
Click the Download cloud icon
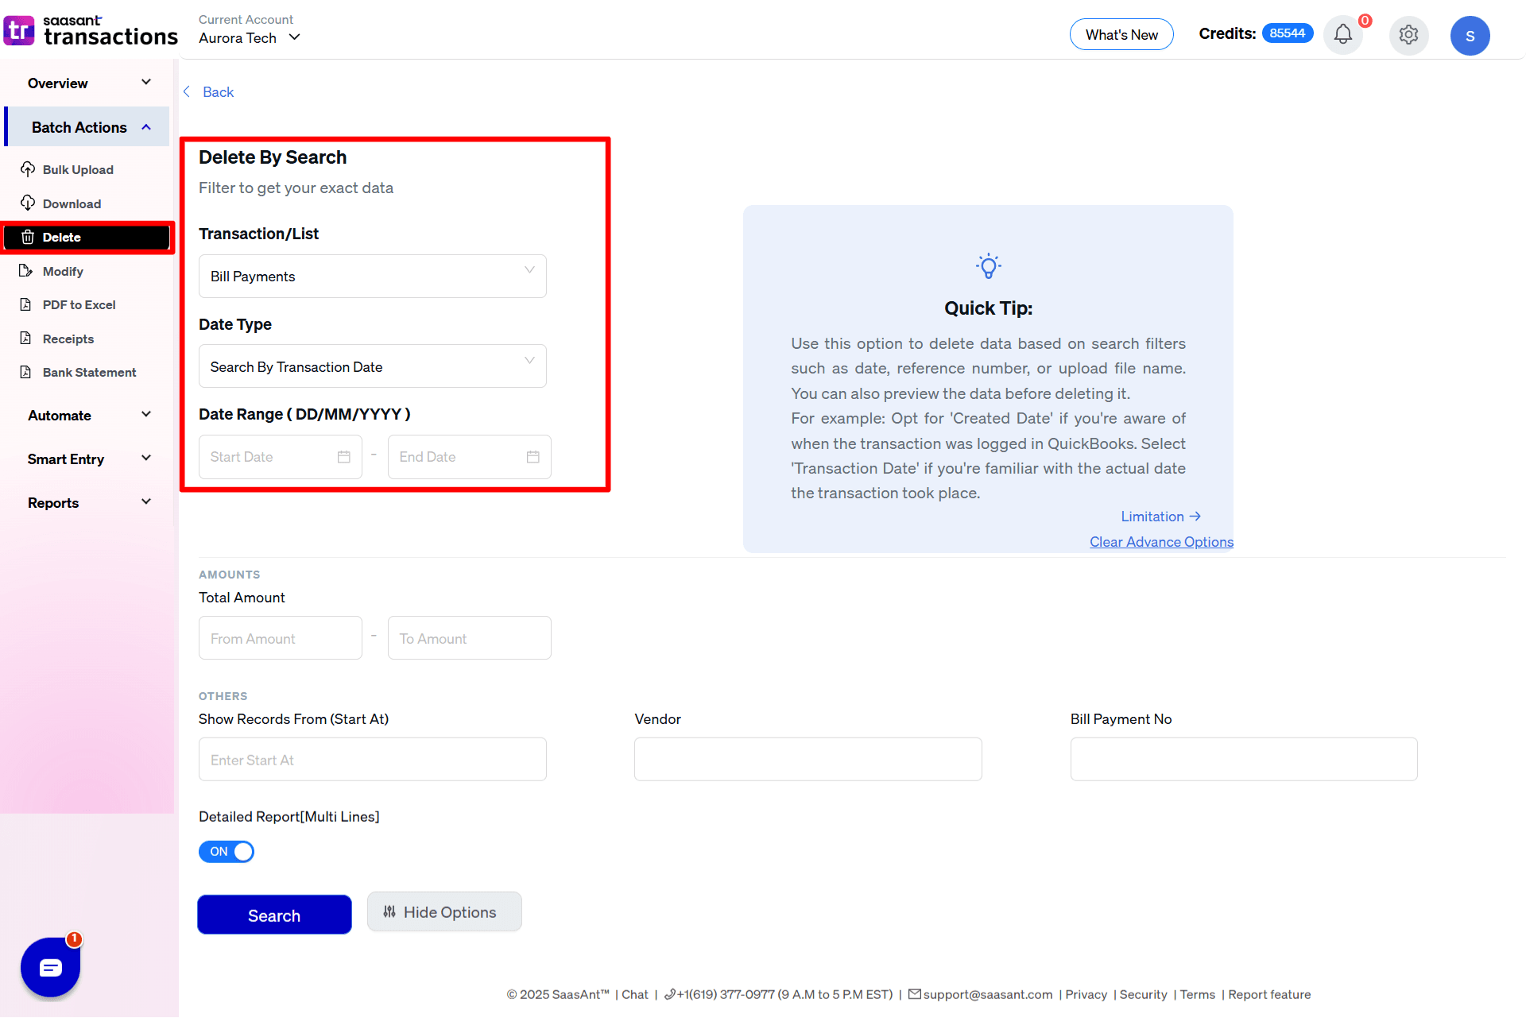point(28,203)
